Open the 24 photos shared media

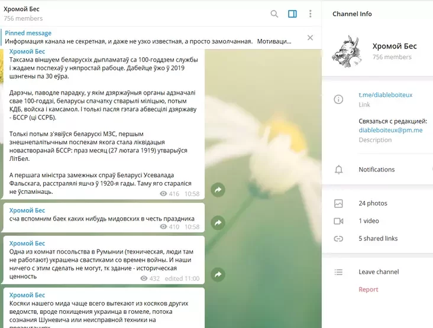click(x=373, y=203)
